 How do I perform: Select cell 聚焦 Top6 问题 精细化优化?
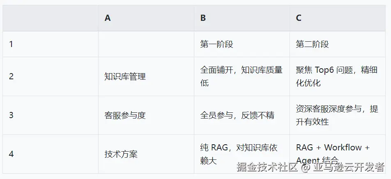tap(338, 76)
